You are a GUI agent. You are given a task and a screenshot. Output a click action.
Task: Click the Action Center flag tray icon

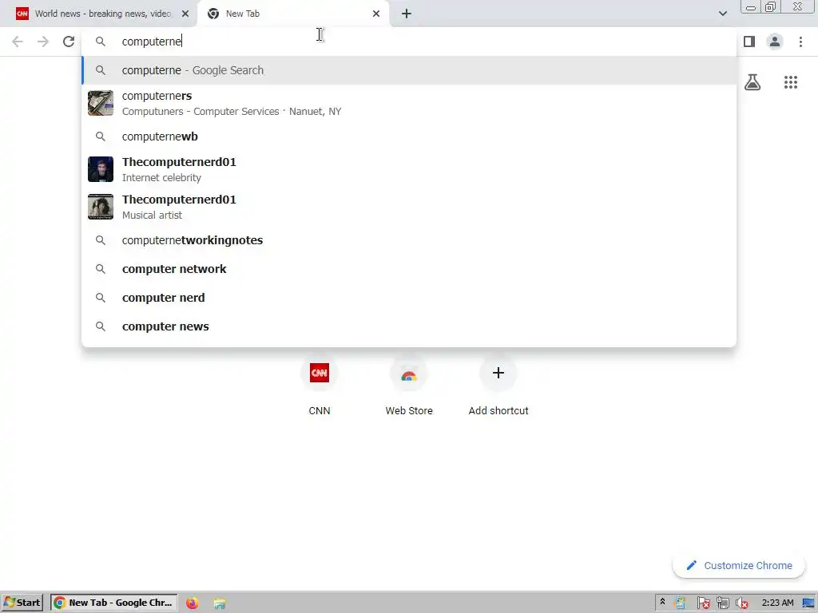point(703,603)
